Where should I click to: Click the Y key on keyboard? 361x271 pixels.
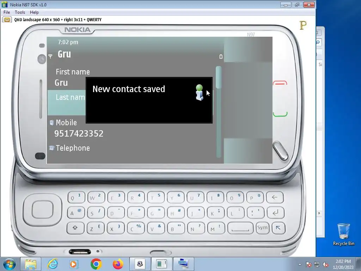pos(176,197)
